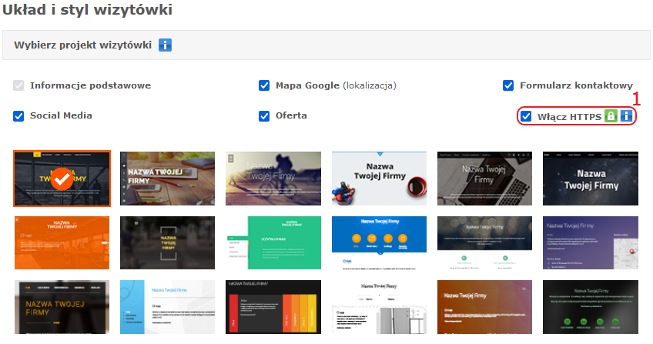
Task: Disable the Social Media checkbox
Action: point(18,116)
